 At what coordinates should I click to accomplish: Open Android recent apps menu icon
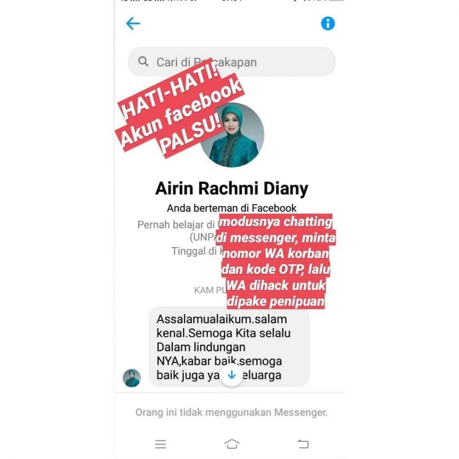pos(160,444)
